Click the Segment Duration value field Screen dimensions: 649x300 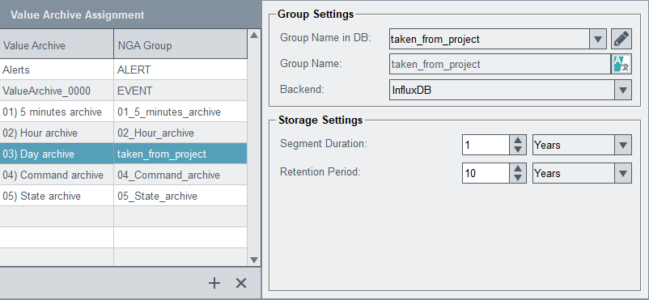[486, 146]
